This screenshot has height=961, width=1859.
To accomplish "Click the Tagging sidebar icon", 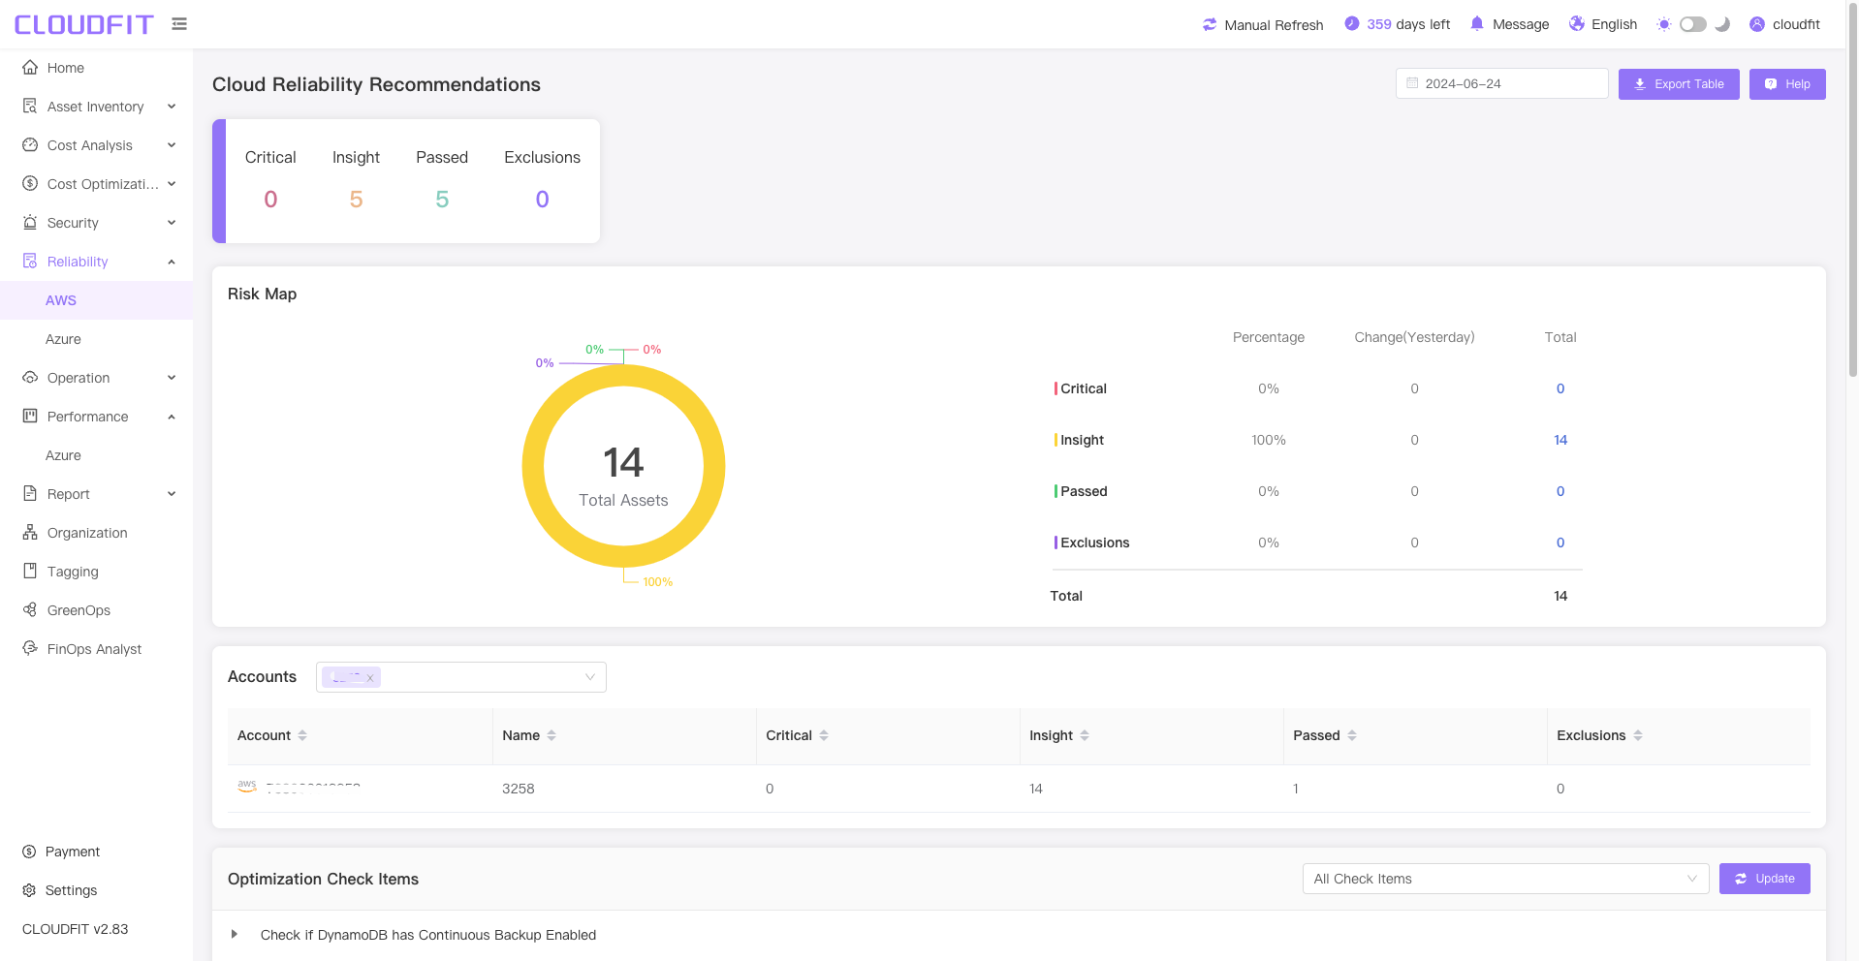I will point(30,572).
